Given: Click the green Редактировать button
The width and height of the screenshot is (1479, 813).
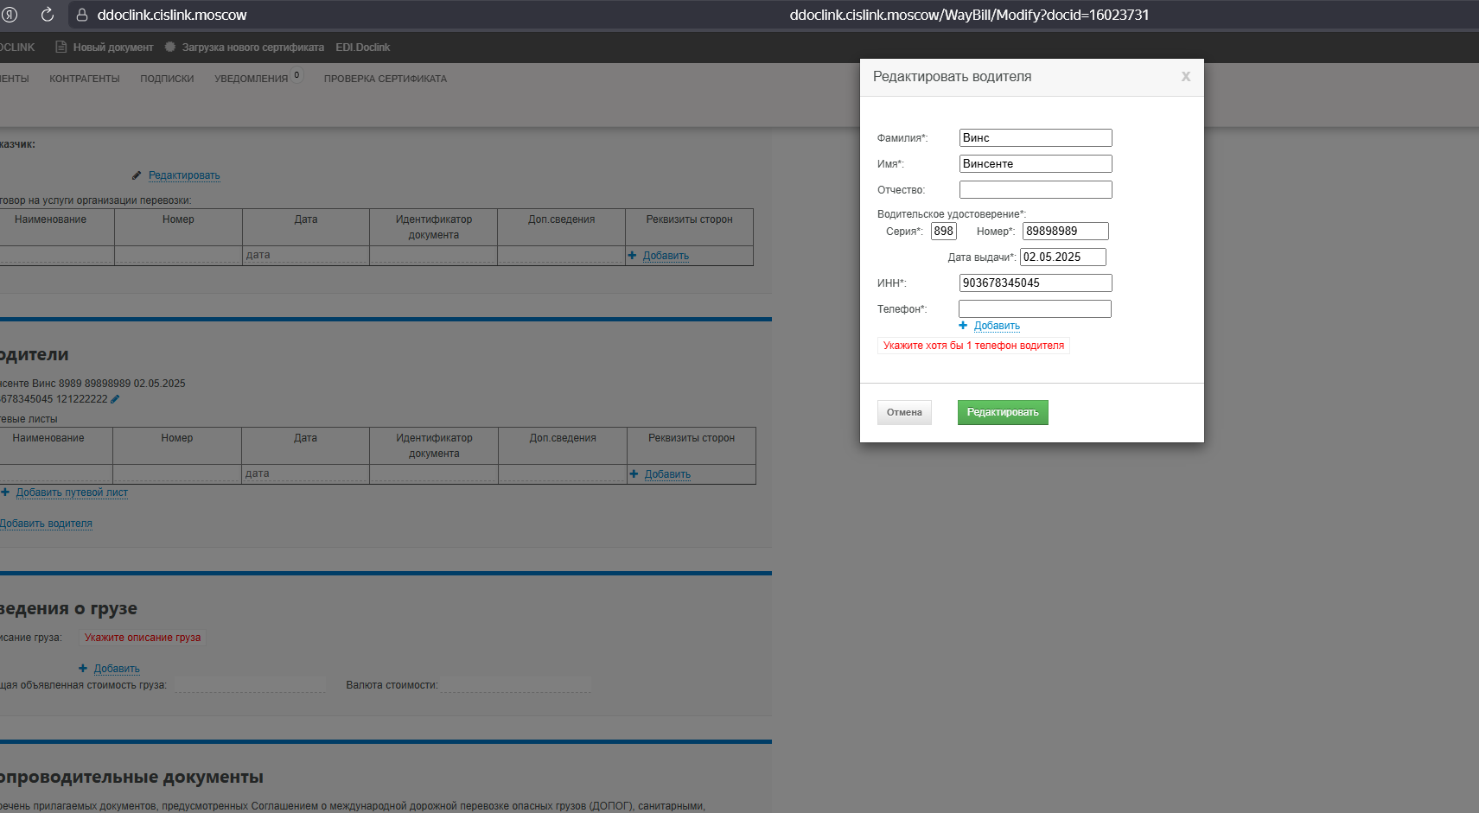Looking at the screenshot, I should click(1003, 412).
